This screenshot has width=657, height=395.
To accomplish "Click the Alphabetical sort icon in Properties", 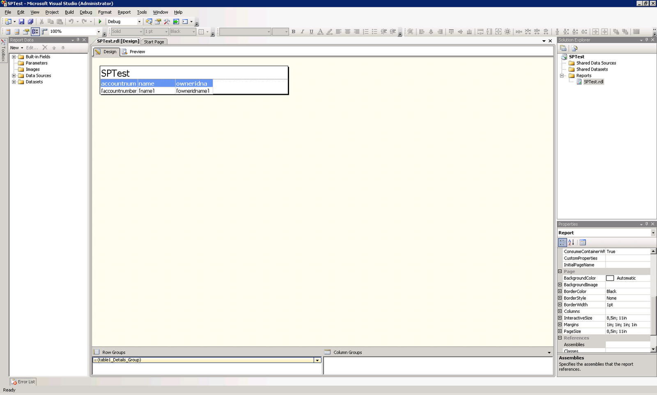I will (x=571, y=242).
